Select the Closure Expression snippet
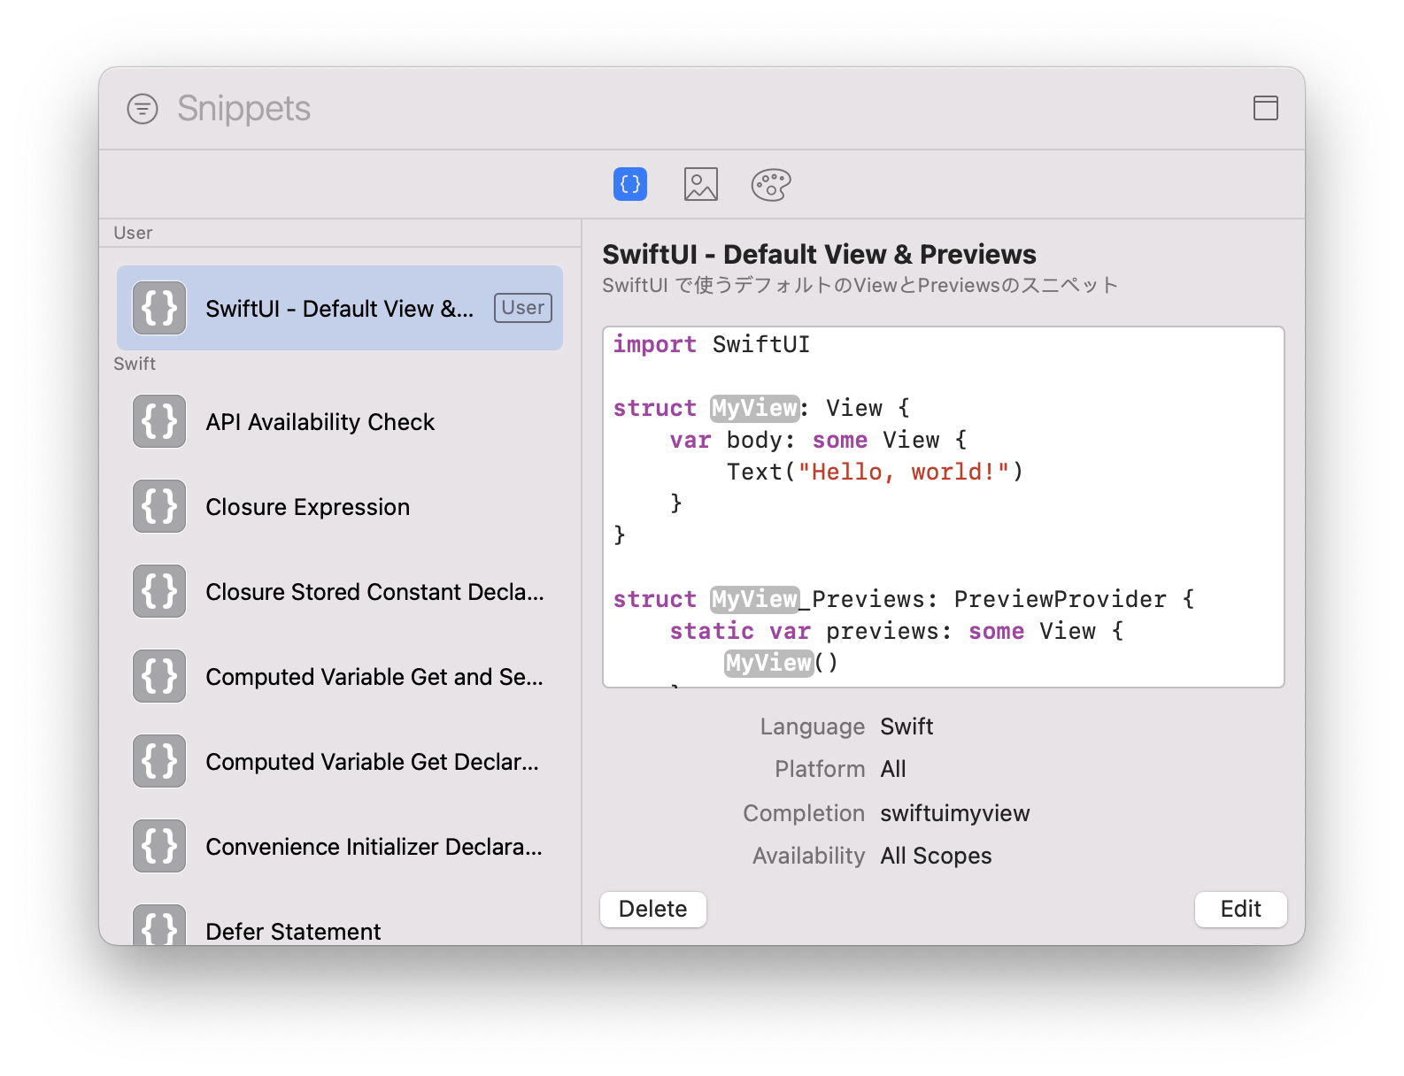Image resolution: width=1404 pixels, height=1076 pixels. click(340, 506)
